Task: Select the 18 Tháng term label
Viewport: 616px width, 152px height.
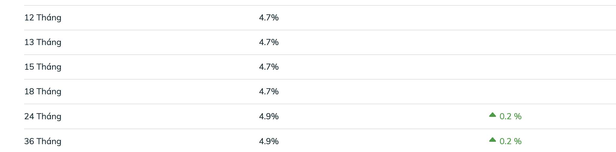Action: [43, 92]
